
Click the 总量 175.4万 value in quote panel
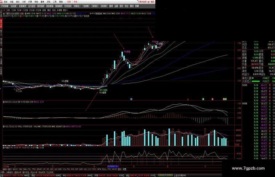[254, 61]
